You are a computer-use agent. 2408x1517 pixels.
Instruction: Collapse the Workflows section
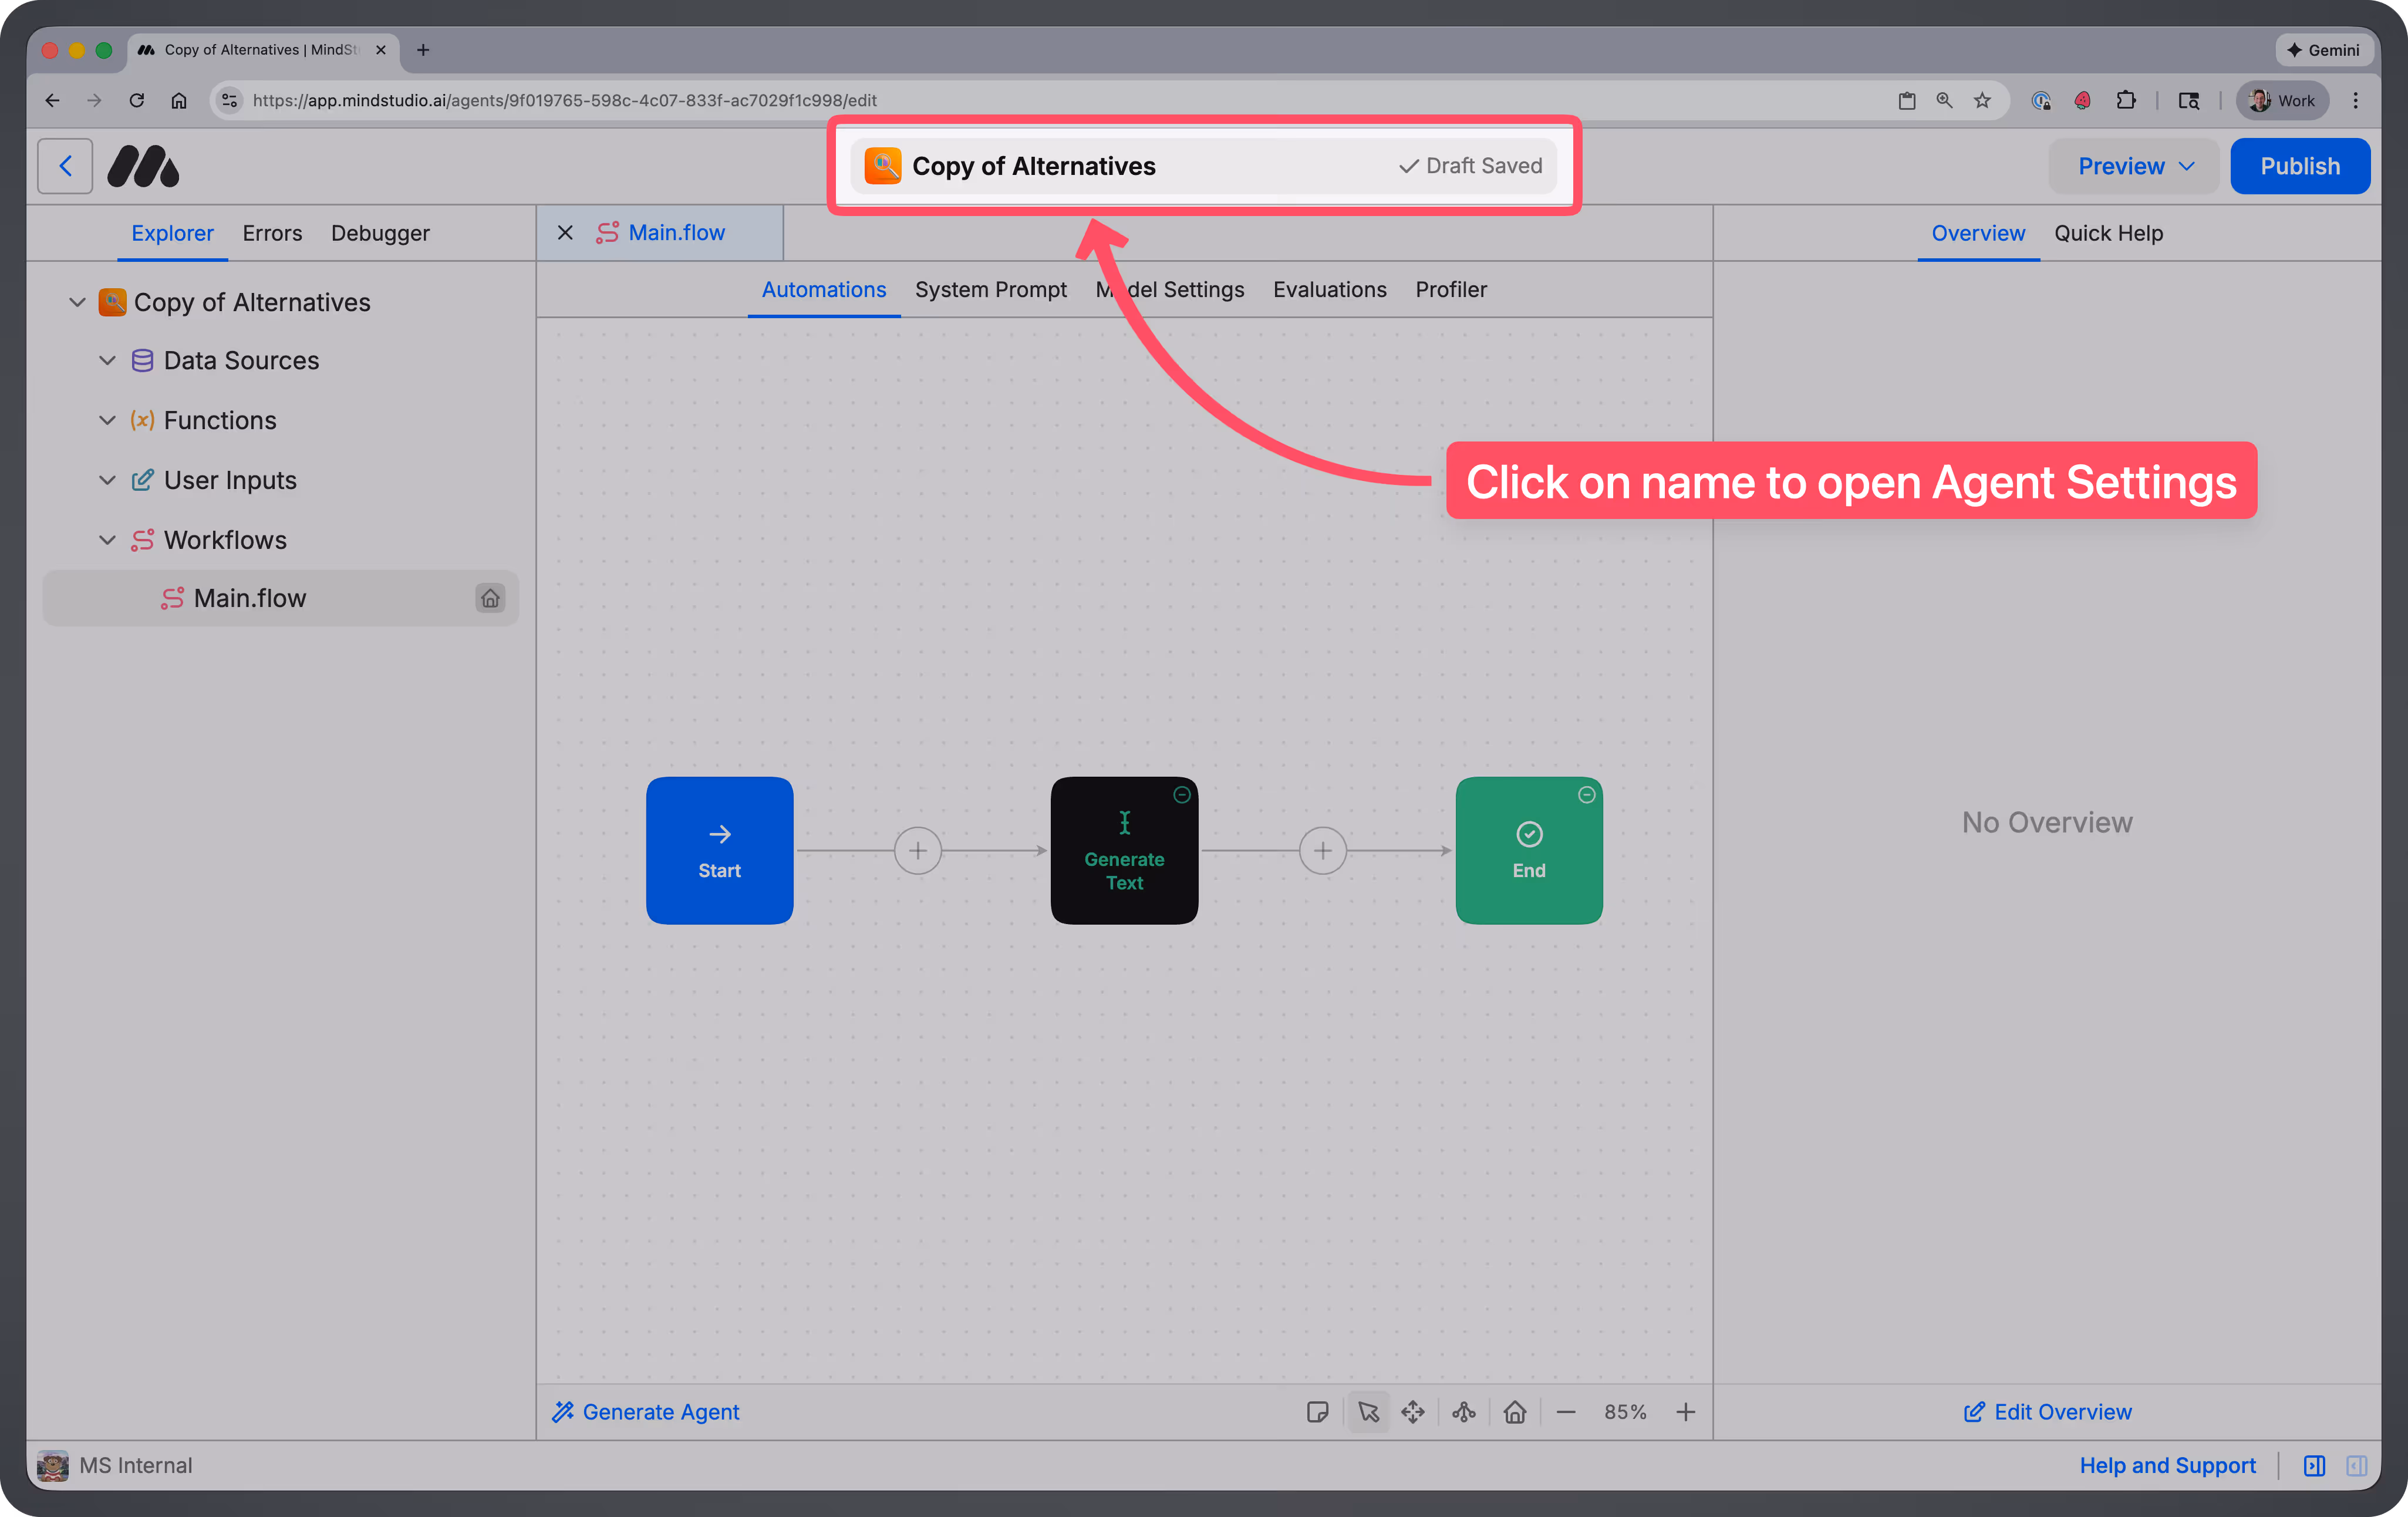point(107,539)
